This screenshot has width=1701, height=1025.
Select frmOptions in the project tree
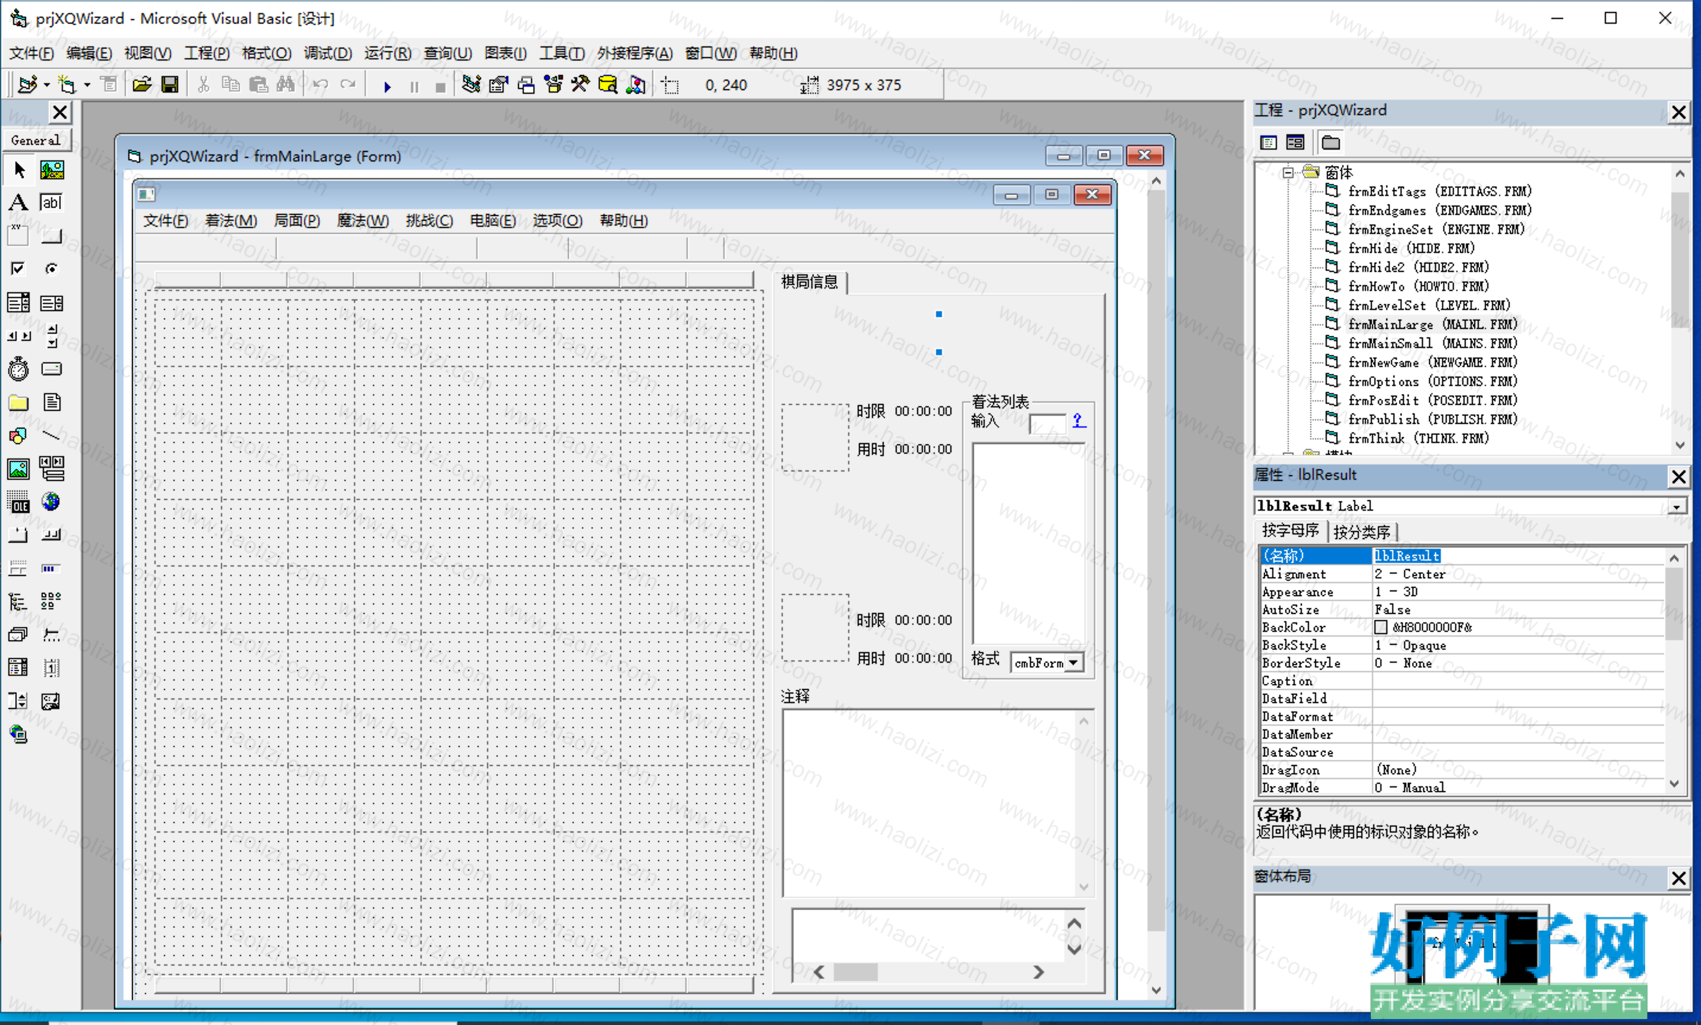click(1433, 381)
